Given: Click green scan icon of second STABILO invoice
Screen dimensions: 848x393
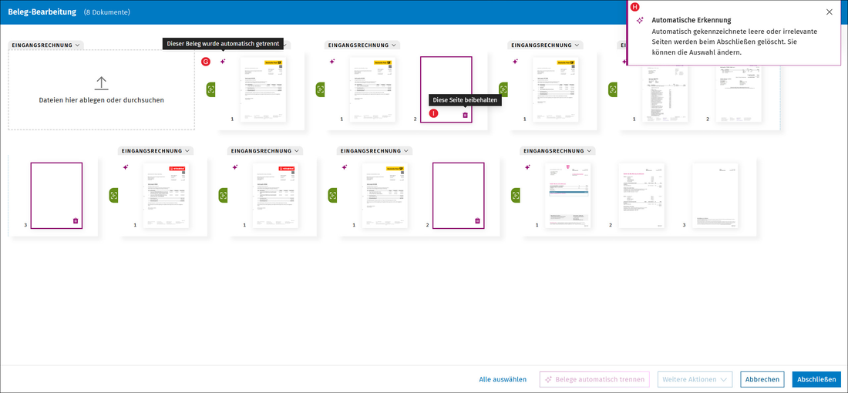Looking at the screenshot, I should pos(223,195).
